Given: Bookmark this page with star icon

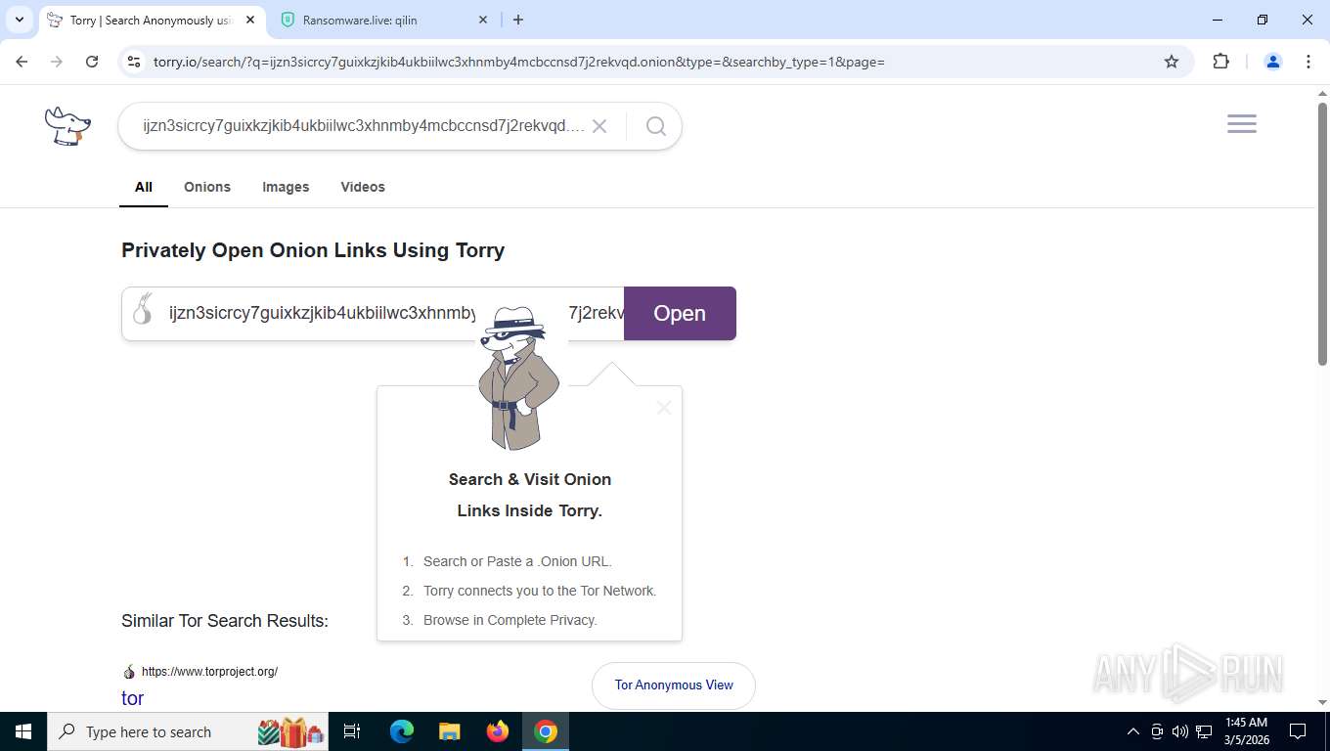Looking at the screenshot, I should coord(1172,62).
